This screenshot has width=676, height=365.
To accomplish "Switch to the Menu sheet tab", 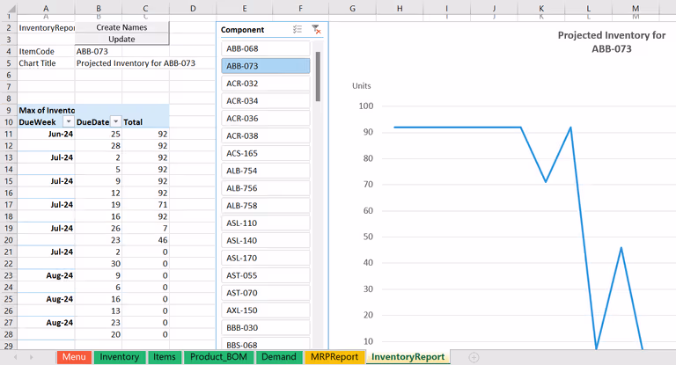I will pos(74,357).
